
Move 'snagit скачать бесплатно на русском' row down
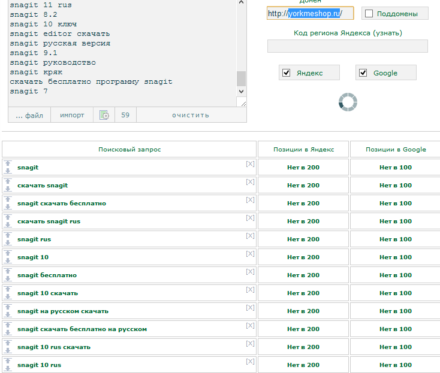[8, 332]
